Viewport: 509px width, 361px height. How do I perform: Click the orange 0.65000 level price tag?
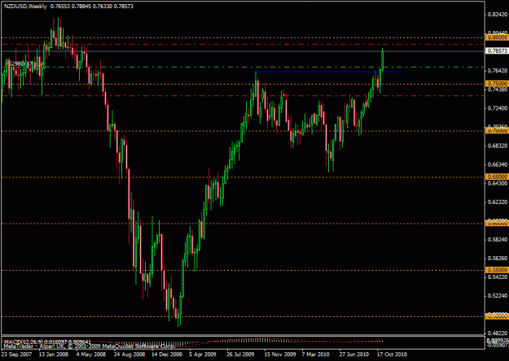498,176
